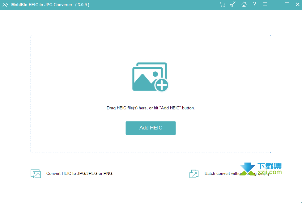The width and height of the screenshot is (302, 203).
Task: Open help via the question mark icon
Action: coord(254,4)
